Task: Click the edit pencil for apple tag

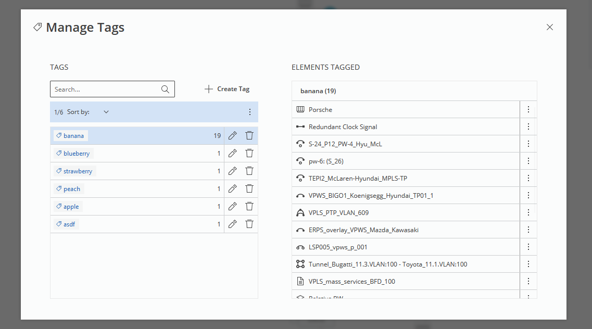Action: pyautogui.click(x=233, y=207)
